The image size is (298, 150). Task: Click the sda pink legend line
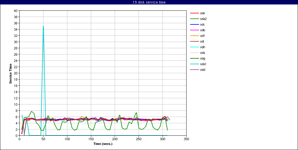194,53
